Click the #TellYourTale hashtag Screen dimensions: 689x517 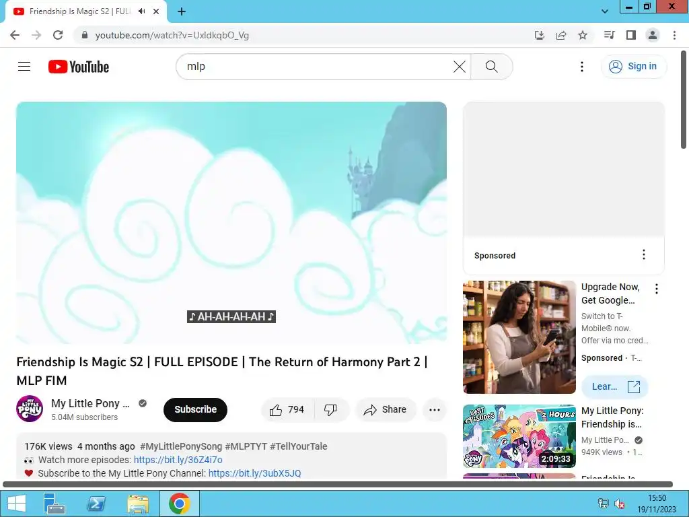coord(299,446)
